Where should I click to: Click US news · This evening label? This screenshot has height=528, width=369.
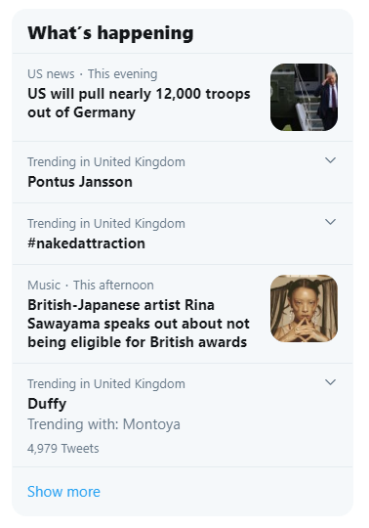tap(93, 74)
